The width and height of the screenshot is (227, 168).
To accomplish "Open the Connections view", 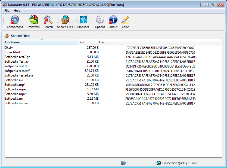I will pyautogui.click(x=15, y=22).
